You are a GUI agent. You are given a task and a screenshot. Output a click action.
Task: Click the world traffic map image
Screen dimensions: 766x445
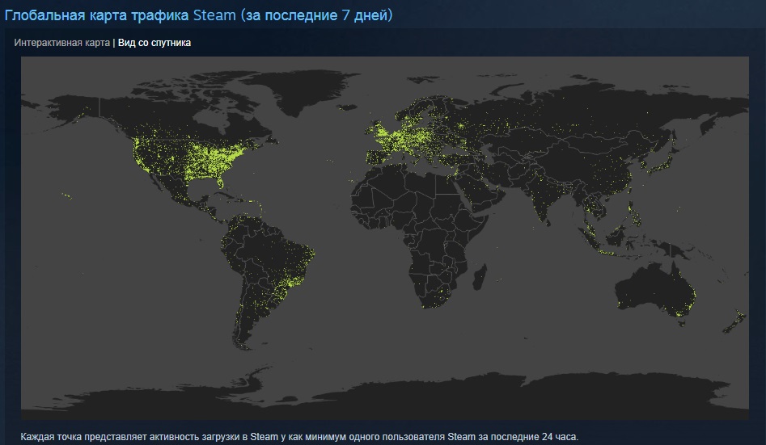[x=384, y=237]
